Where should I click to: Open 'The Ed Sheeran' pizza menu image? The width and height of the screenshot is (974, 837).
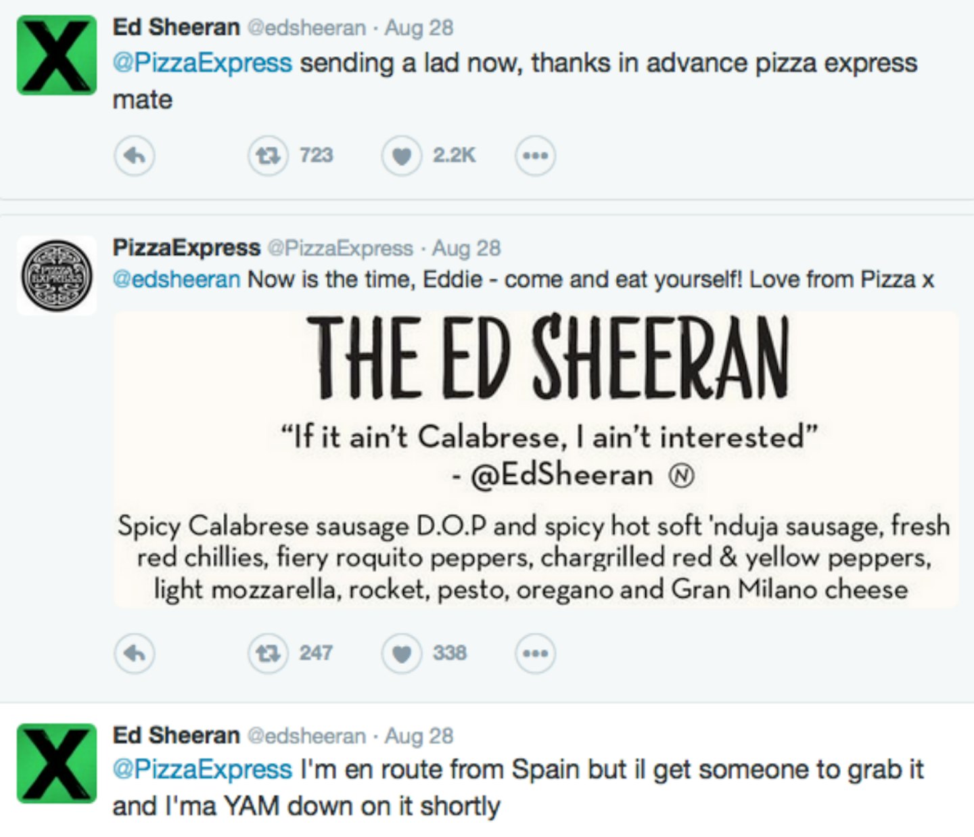(536, 459)
